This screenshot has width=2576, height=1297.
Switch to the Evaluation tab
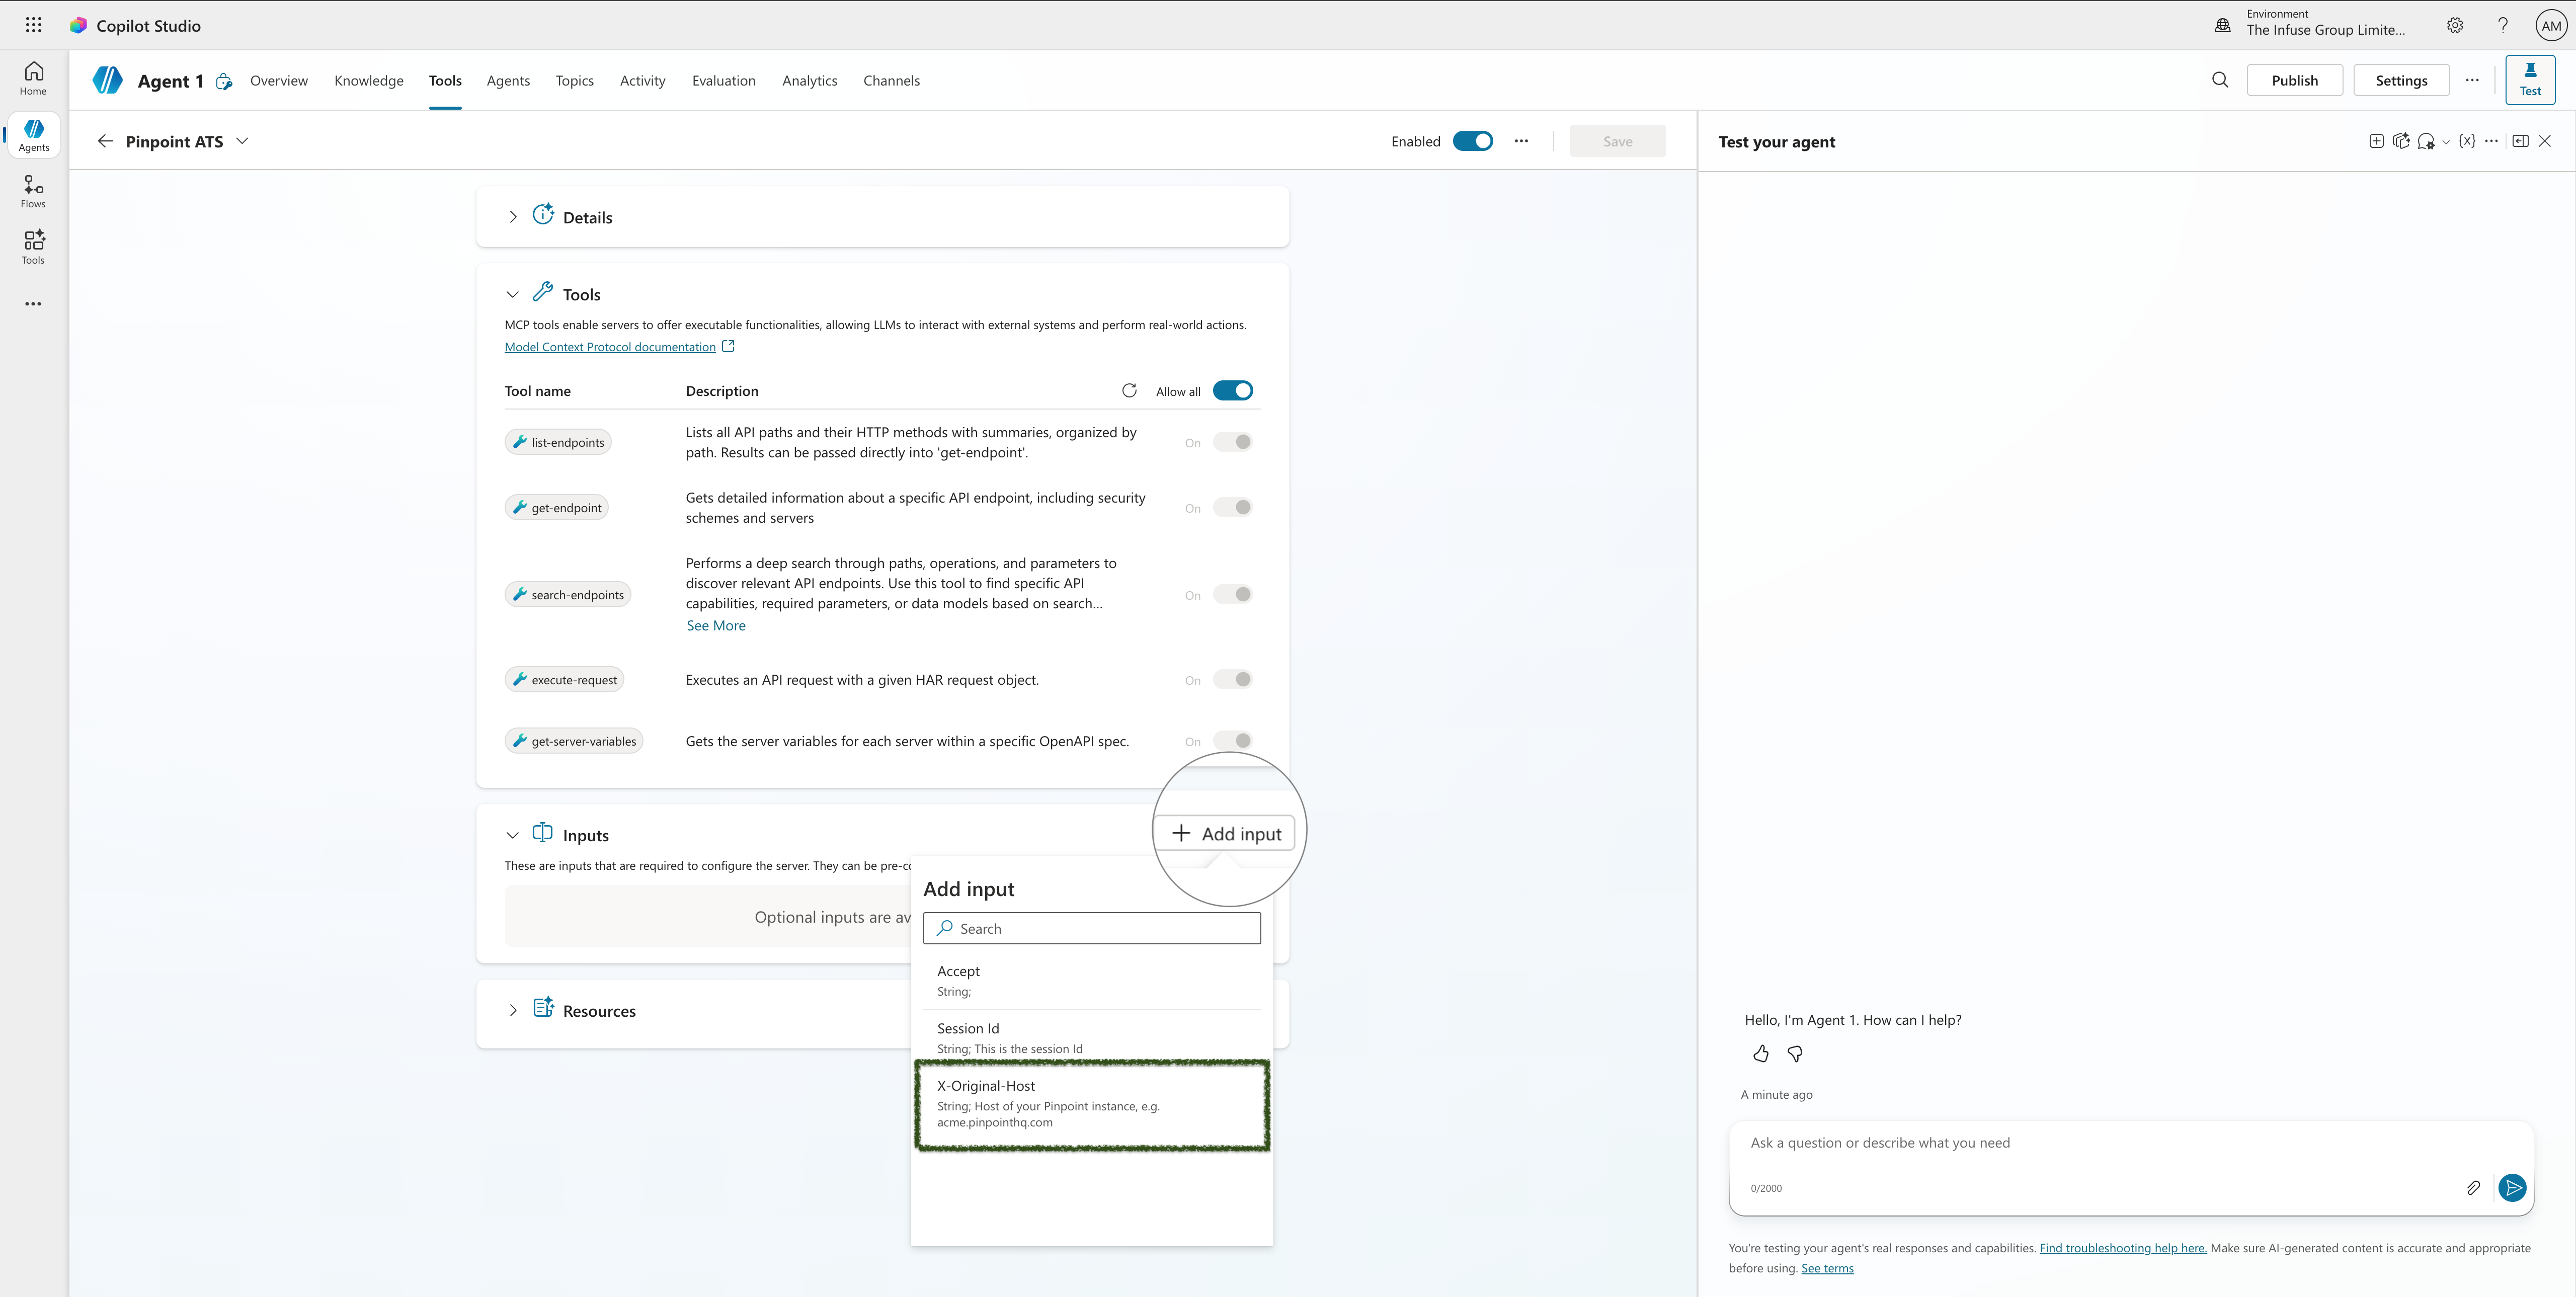click(724, 80)
